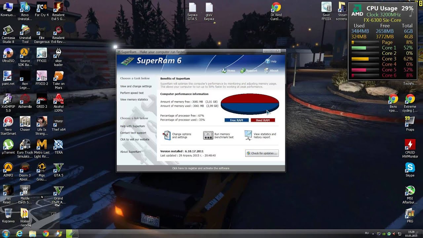Select the skse loader desktop icon

58,57
